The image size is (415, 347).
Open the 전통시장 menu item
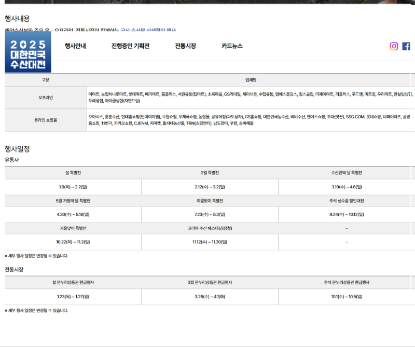pos(186,46)
